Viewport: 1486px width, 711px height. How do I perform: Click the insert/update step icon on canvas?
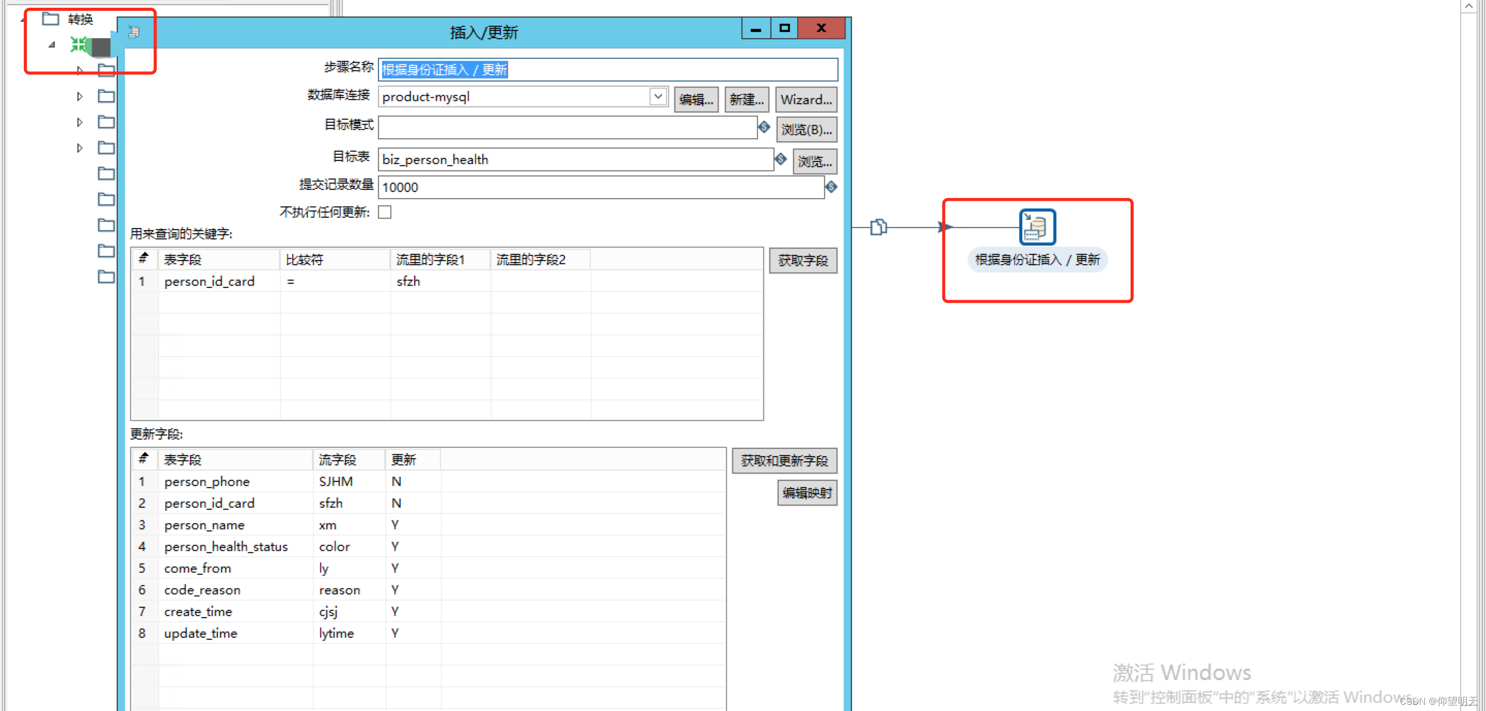(1037, 227)
